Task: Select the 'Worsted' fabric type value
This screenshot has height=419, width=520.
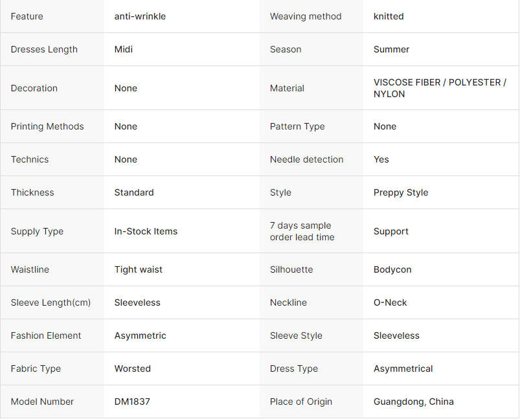Action: (132, 368)
